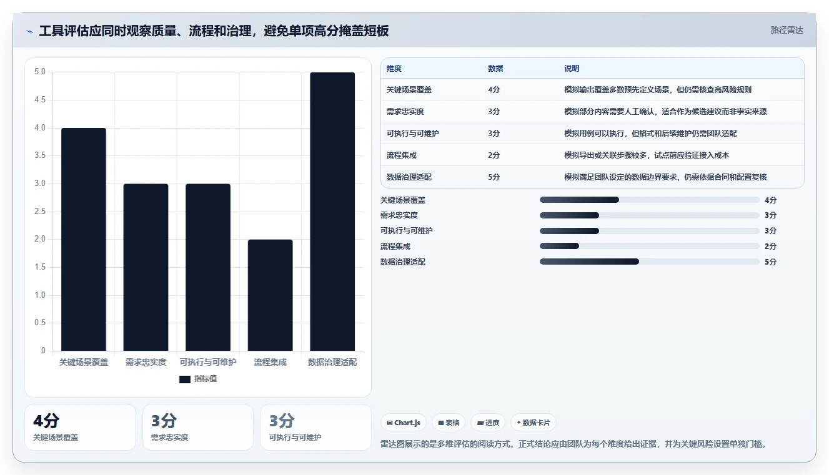
Task: Click the description about 候选建议而非事实来源
Action: point(665,112)
